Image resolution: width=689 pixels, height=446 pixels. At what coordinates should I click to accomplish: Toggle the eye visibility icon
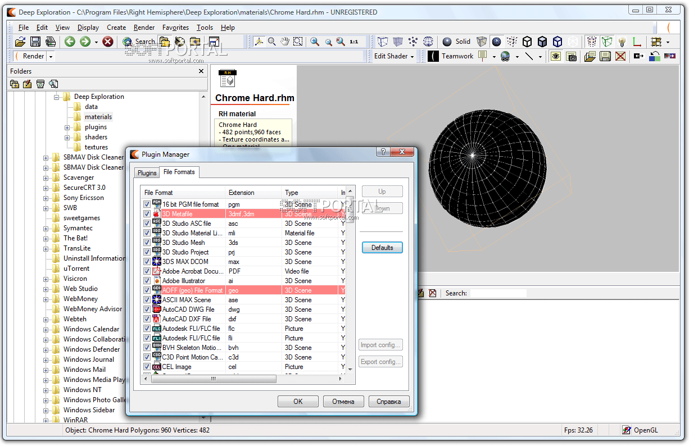tap(556, 56)
